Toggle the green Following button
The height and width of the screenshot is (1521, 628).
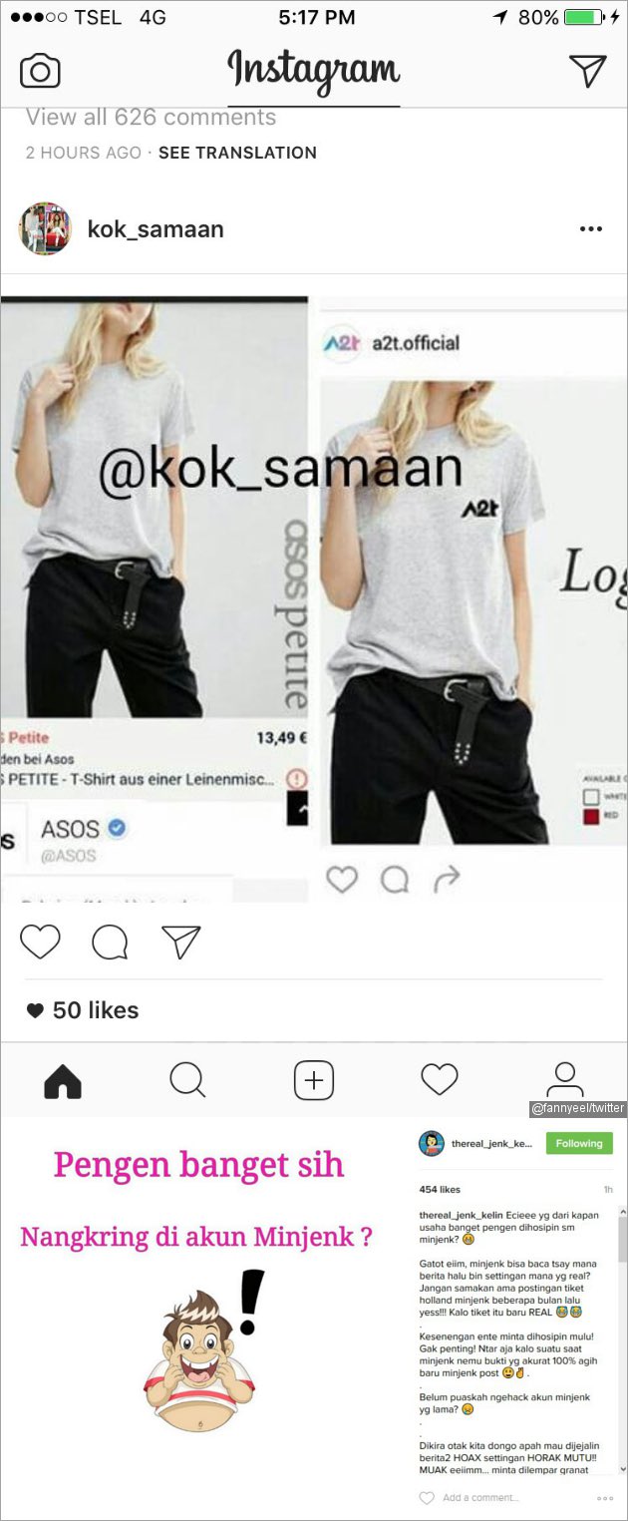(579, 1144)
